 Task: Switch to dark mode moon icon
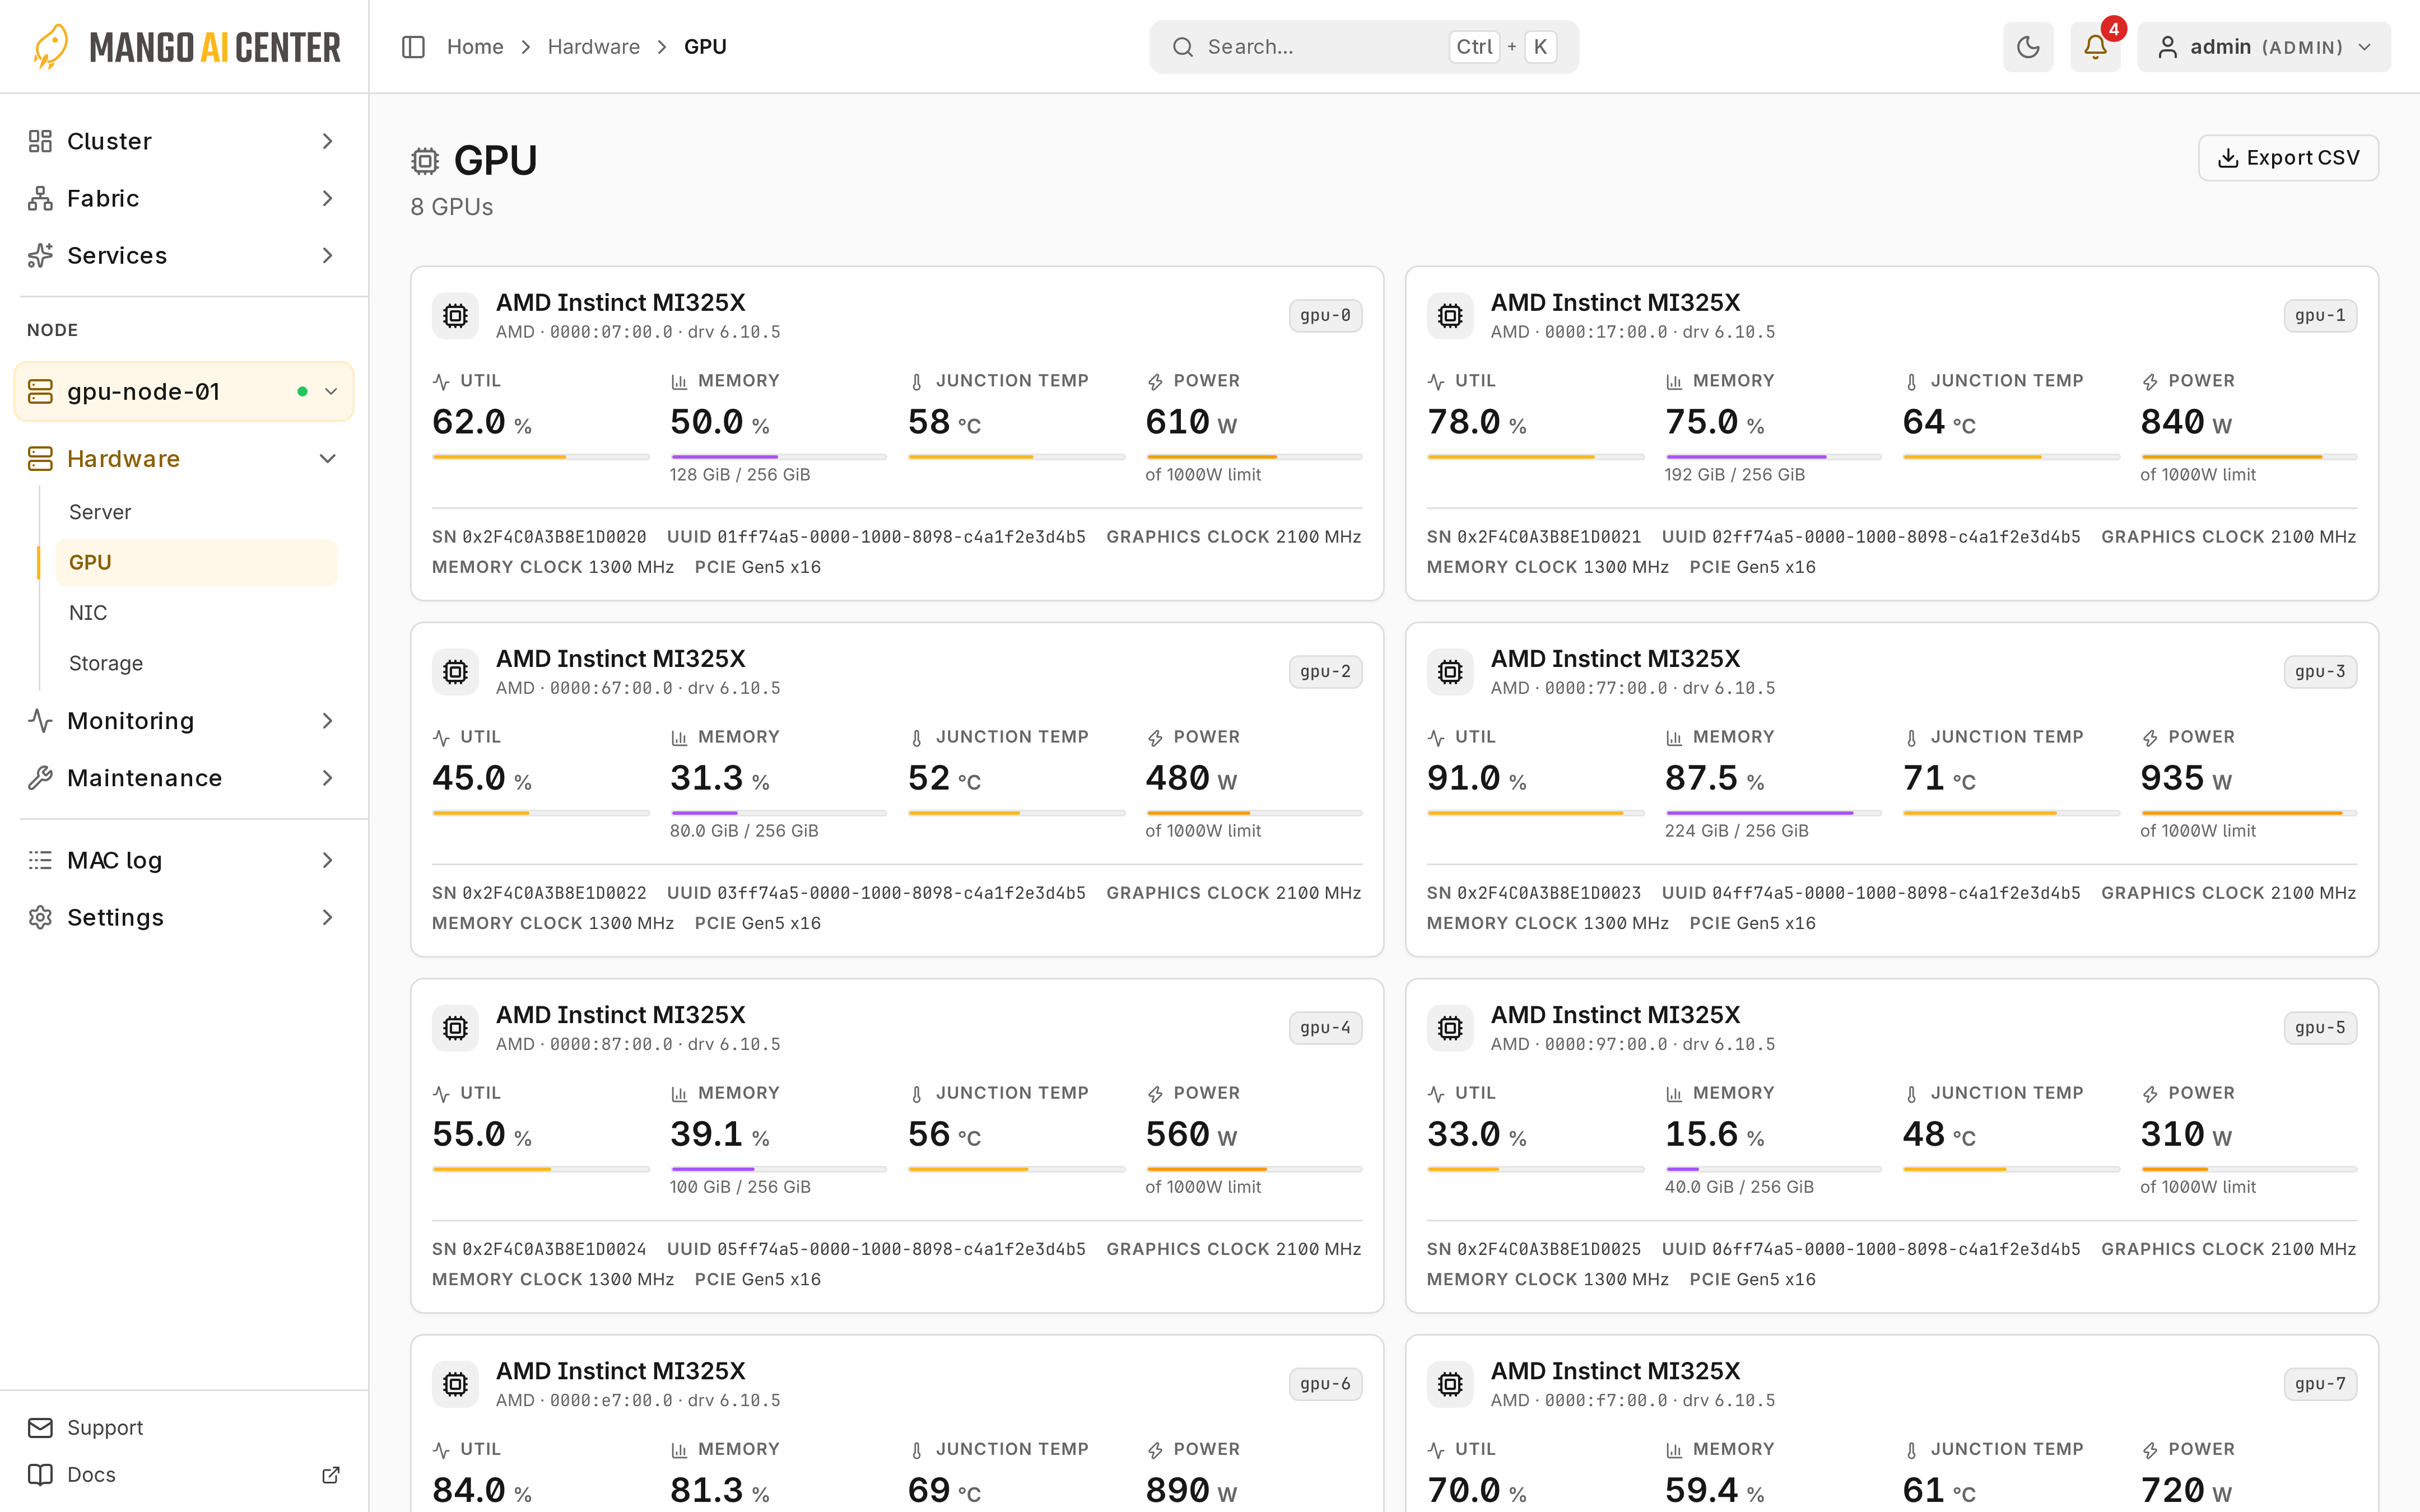(x=2028, y=47)
